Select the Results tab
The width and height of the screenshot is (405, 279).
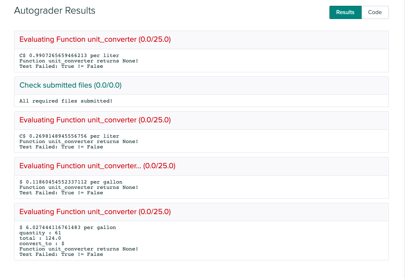tap(345, 12)
